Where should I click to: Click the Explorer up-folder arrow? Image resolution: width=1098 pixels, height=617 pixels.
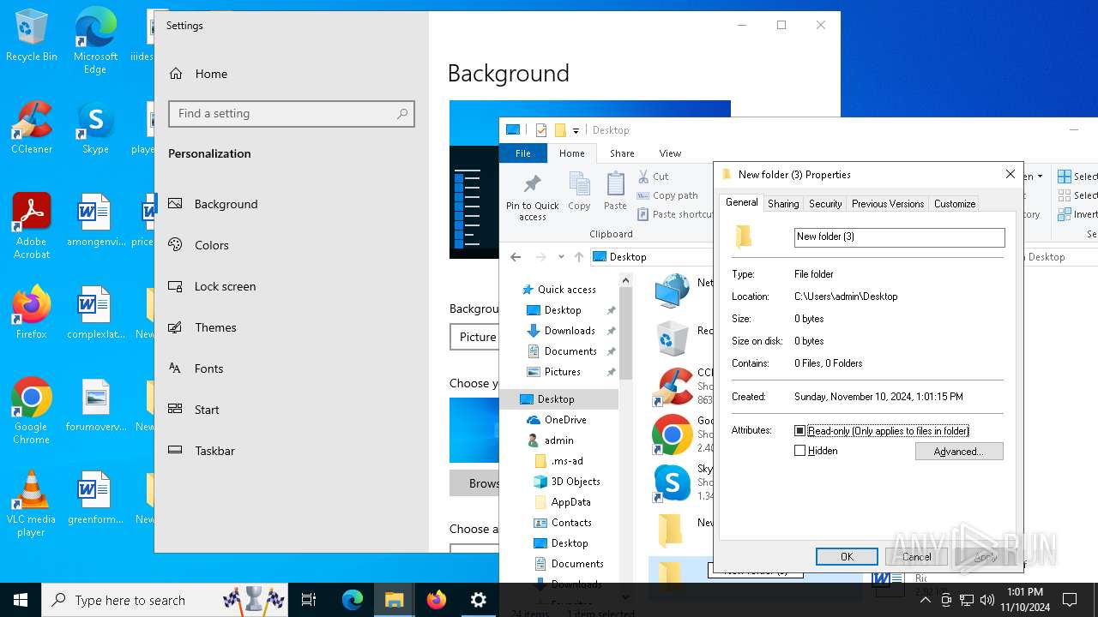point(579,257)
